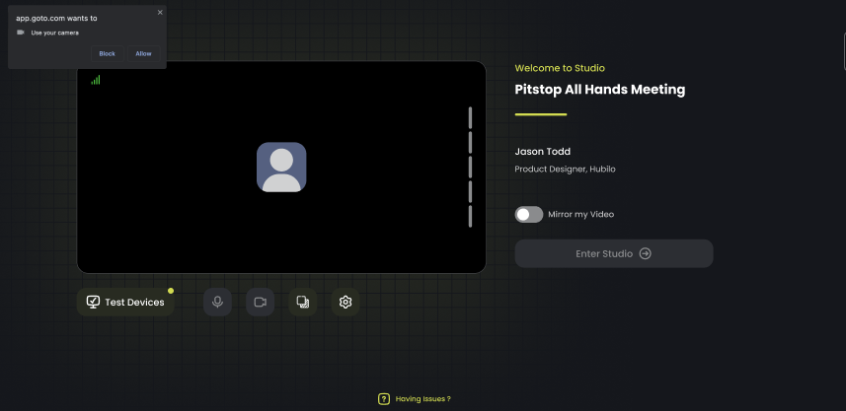This screenshot has width=846, height=411.
Task: Click the Product Designer, Hubilo text
Action: click(x=565, y=170)
